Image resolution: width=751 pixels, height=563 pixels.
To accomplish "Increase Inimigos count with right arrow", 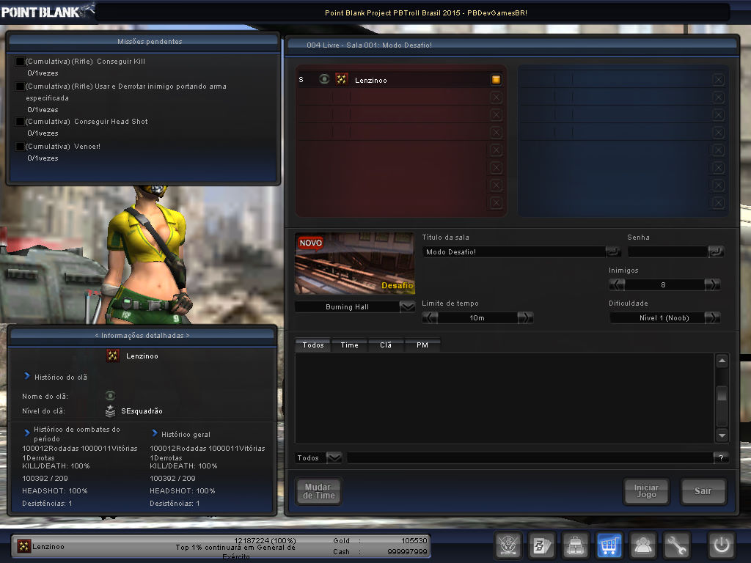I will point(712,284).
